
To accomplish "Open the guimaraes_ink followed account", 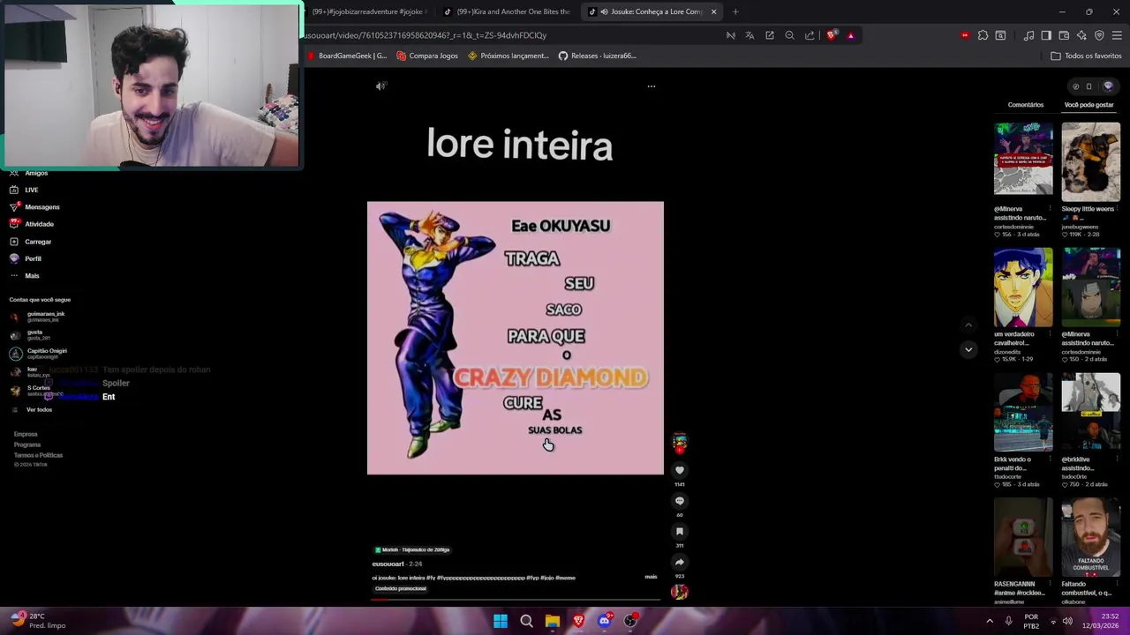I will tap(37, 316).
